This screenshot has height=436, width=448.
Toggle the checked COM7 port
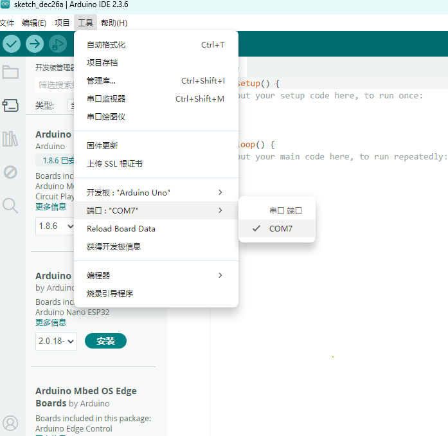pyautogui.click(x=277, y=228)
